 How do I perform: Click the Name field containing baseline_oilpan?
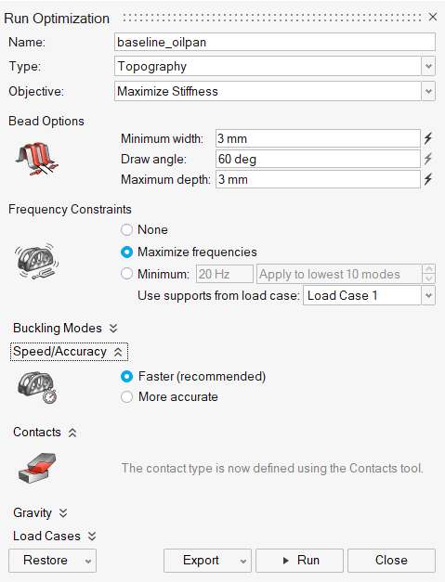tap(274, 42)
